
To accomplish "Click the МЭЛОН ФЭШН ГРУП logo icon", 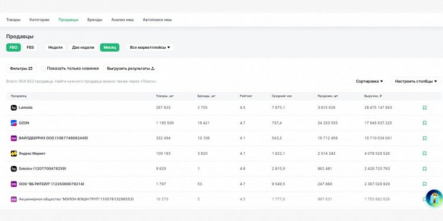I will click(x=14, y=199).
